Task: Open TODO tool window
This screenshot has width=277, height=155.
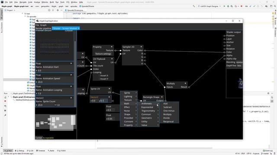Action: point(61,151)
